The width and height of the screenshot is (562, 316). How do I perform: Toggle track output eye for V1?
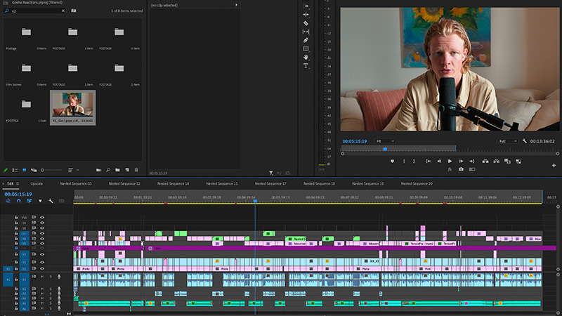[x=42, y=268]
